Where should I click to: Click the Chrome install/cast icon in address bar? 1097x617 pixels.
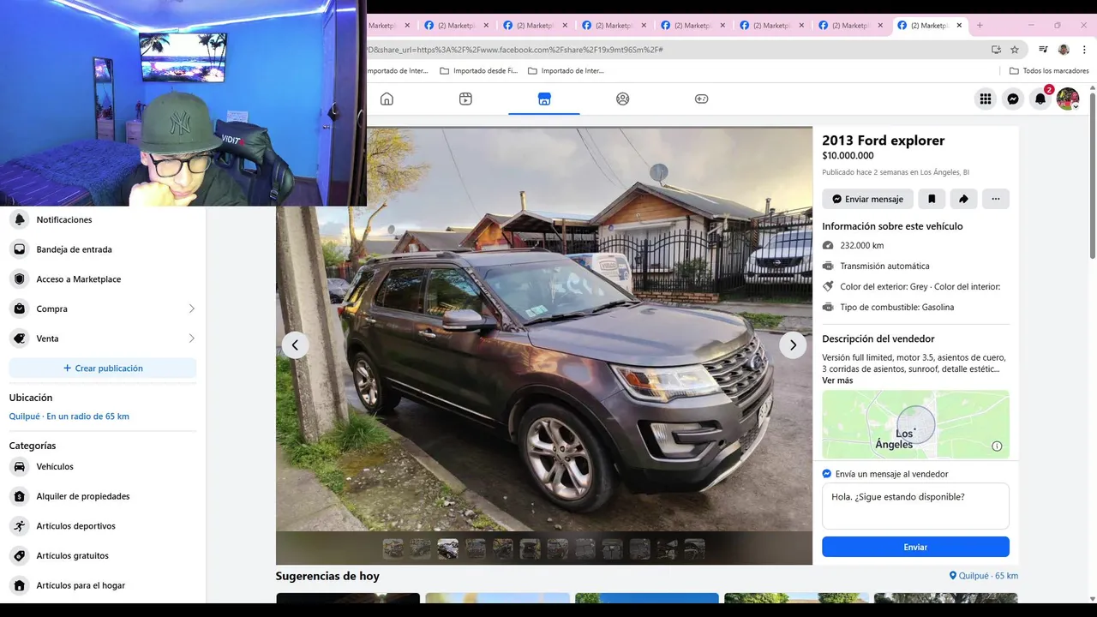click(996, 50)
